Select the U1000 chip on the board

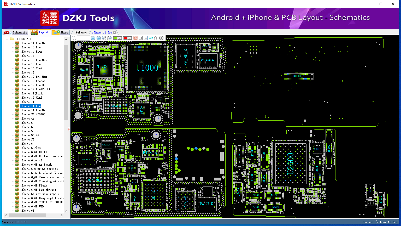pyautogui.click(x=147, y=68)
